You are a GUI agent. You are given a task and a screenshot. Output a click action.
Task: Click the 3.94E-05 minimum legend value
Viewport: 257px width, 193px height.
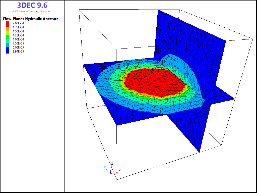coord(18,52)
